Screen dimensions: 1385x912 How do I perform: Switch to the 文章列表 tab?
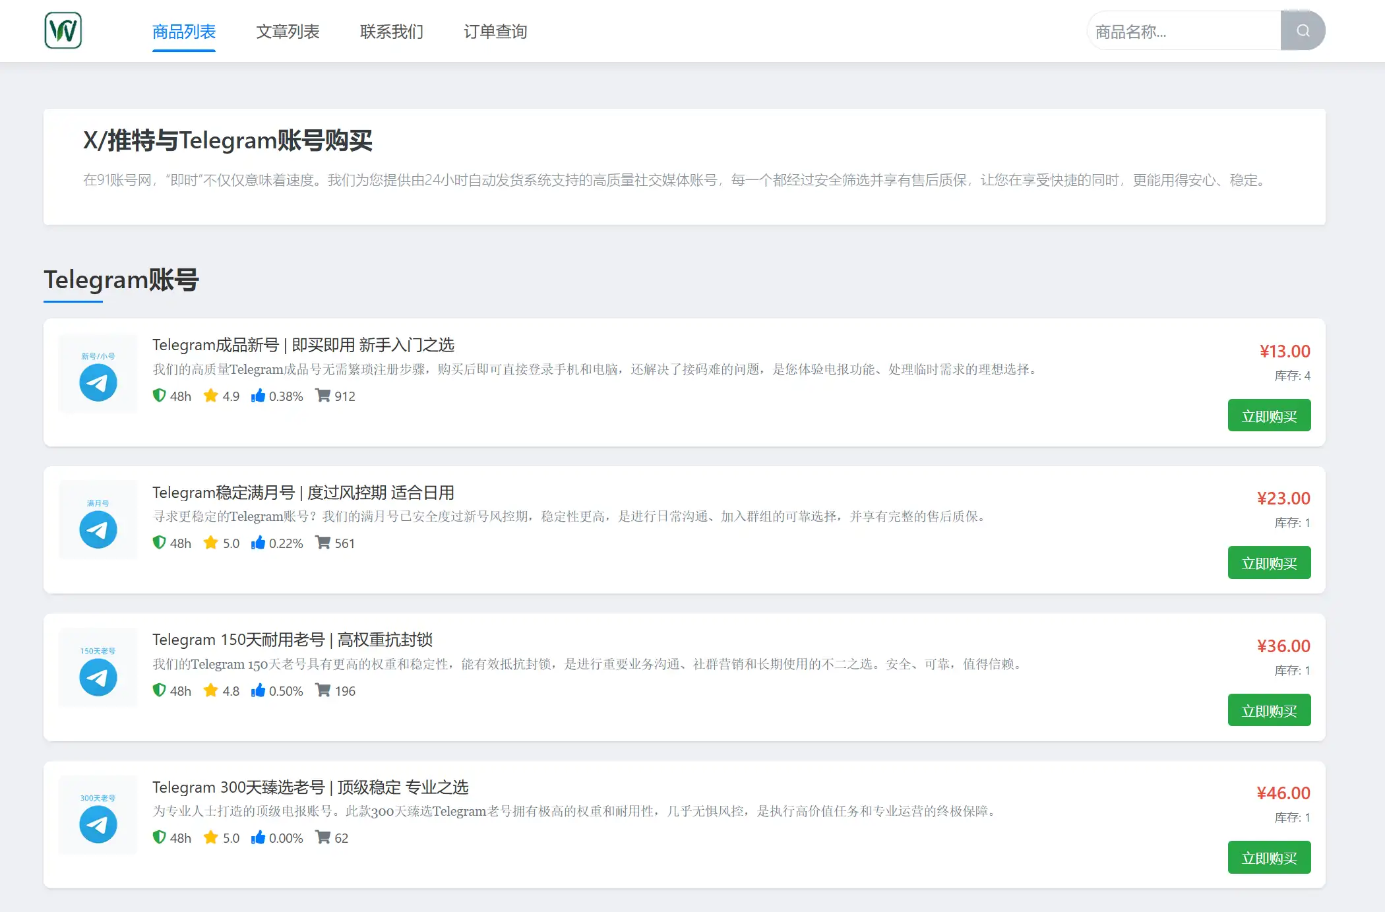288,32
